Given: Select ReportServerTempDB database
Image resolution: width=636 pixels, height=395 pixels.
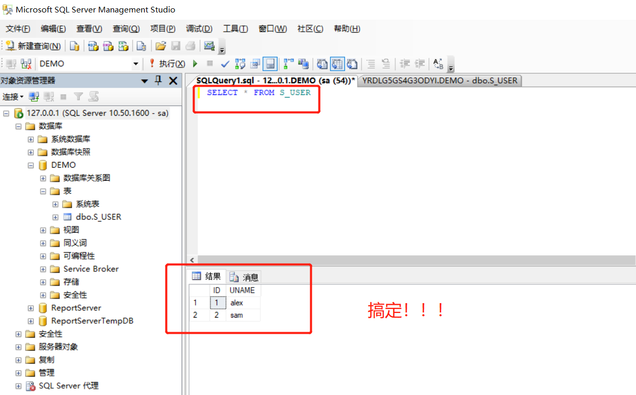Looking at the screenshot, I should [92, 321].
